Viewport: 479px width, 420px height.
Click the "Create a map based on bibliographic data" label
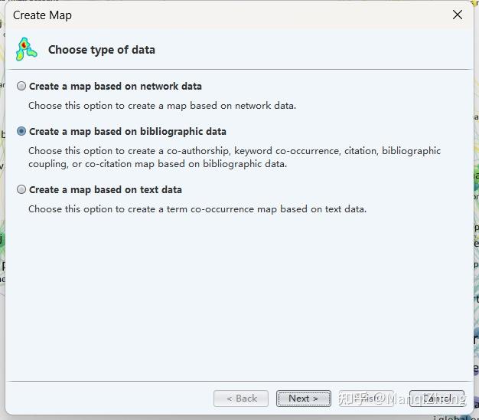(x=128, y=132)
